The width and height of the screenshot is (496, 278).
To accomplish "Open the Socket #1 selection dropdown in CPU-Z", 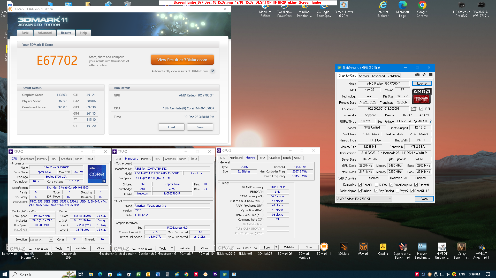I will [x=41, y=239].
